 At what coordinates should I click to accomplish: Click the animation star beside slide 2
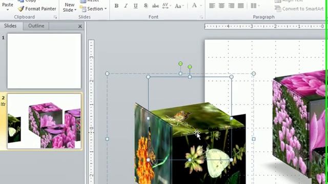pos(3,104)
